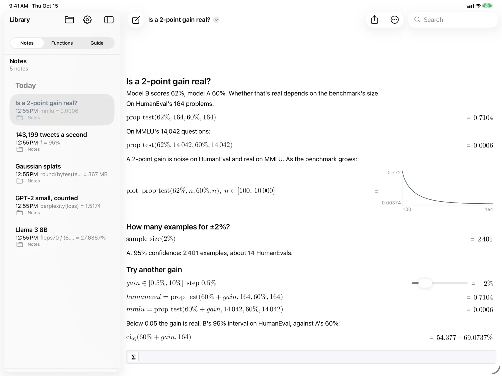The image size is (502, 376).
Task: Create a new note with compose icon
Action: coord(136,20)
